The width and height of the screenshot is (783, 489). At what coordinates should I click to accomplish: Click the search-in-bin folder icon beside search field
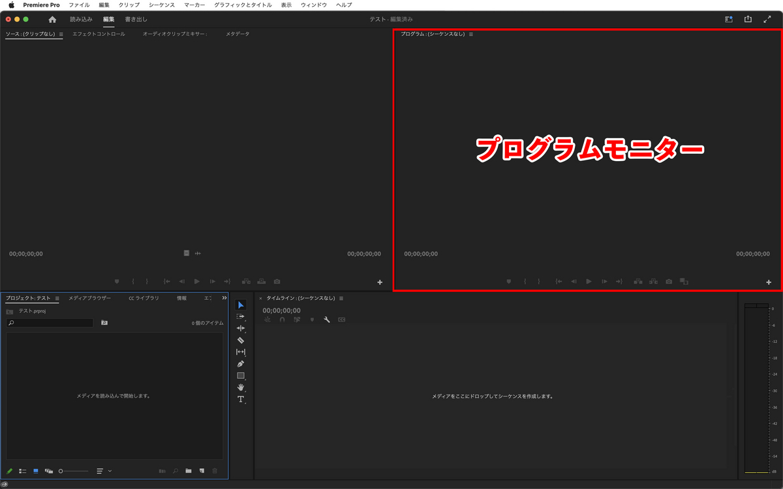tap(104, 323)
